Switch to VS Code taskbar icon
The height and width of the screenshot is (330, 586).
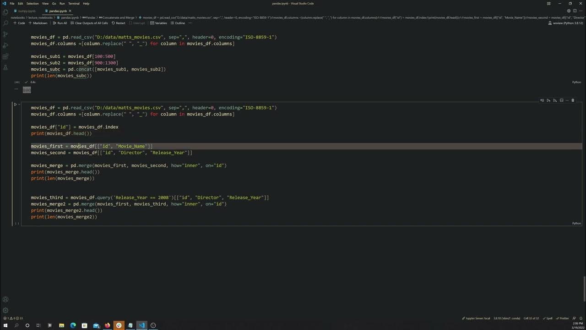coord(142,325)
